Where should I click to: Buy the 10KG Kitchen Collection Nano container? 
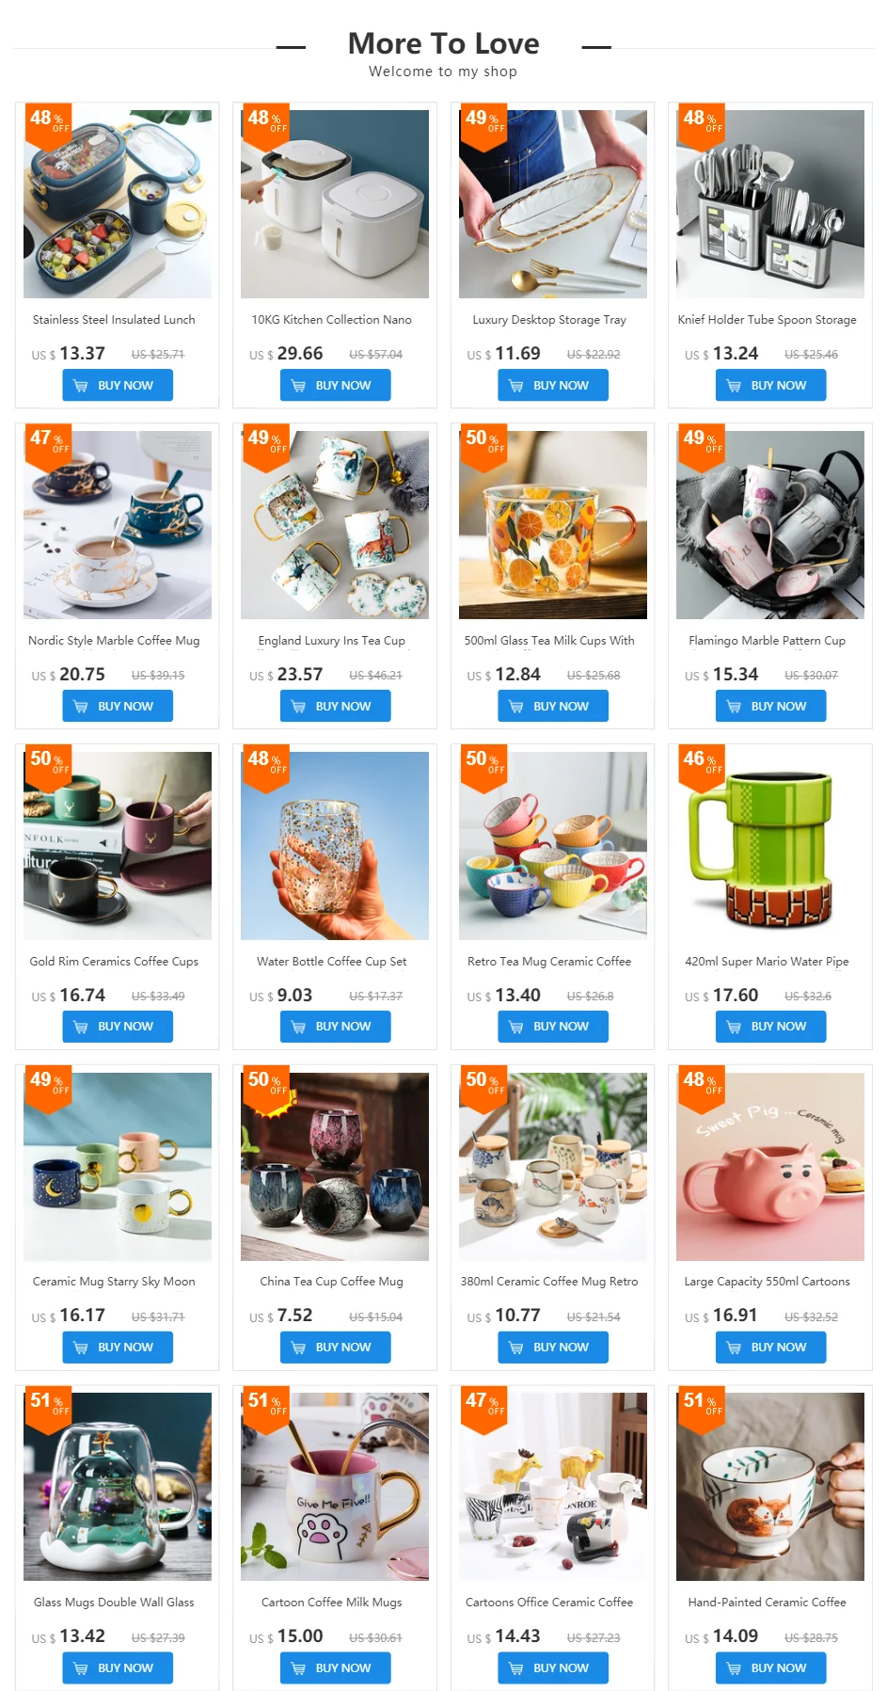pyautogui.click(x=335, y=385)
